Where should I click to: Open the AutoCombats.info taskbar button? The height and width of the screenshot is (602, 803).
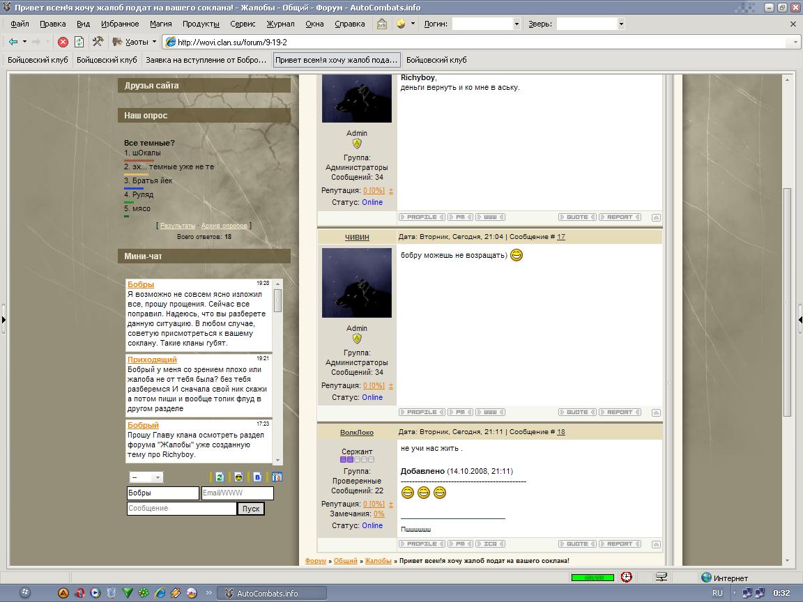271,594
